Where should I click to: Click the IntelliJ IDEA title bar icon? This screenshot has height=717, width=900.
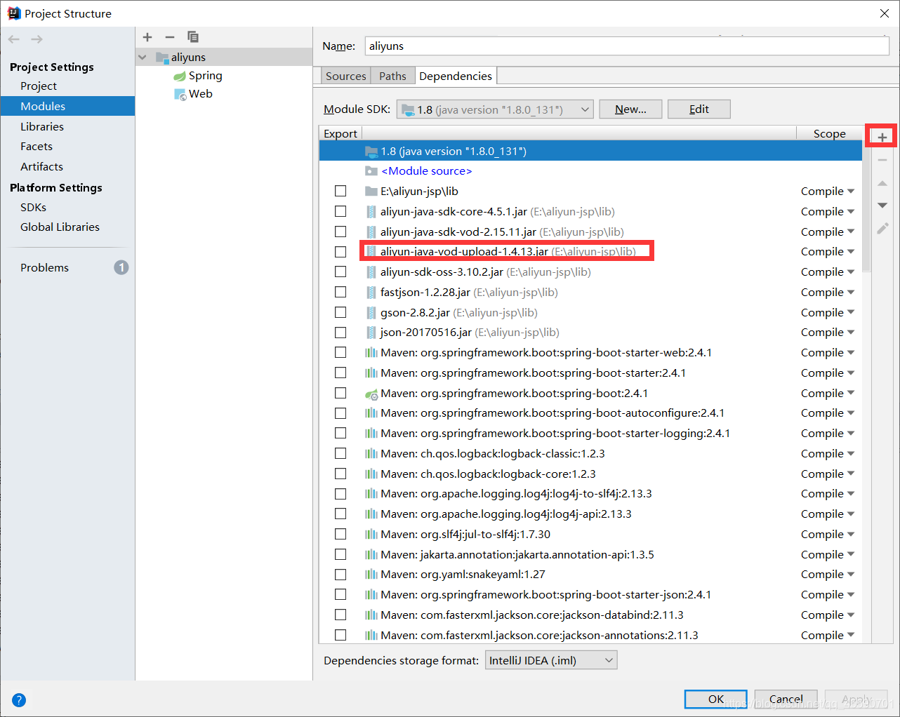14,13
